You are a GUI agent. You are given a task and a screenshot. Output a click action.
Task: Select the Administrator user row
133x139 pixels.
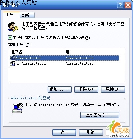65,58
